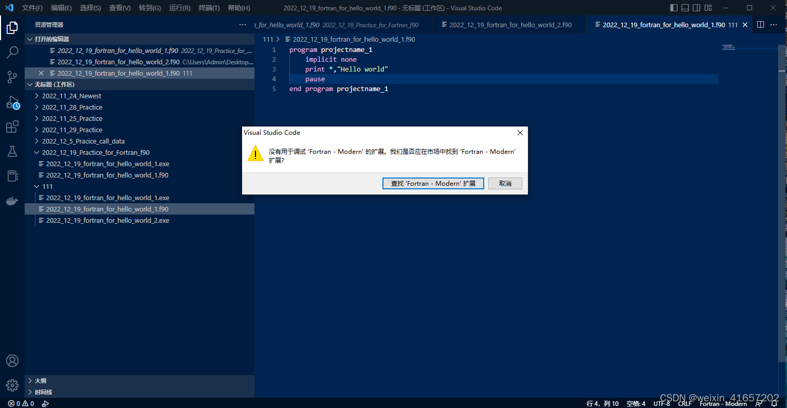This screenshot has width=787, height=408.
Task: Open the Extensions view
Action: (12, 127)
